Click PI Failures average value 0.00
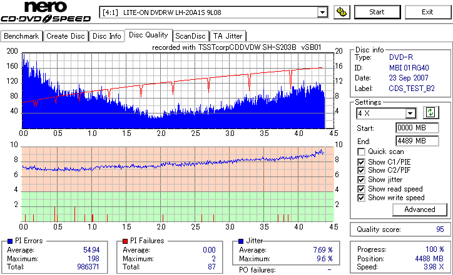This screenshot has width=453, height=275. pyautogui.click(x=209, y=250)
